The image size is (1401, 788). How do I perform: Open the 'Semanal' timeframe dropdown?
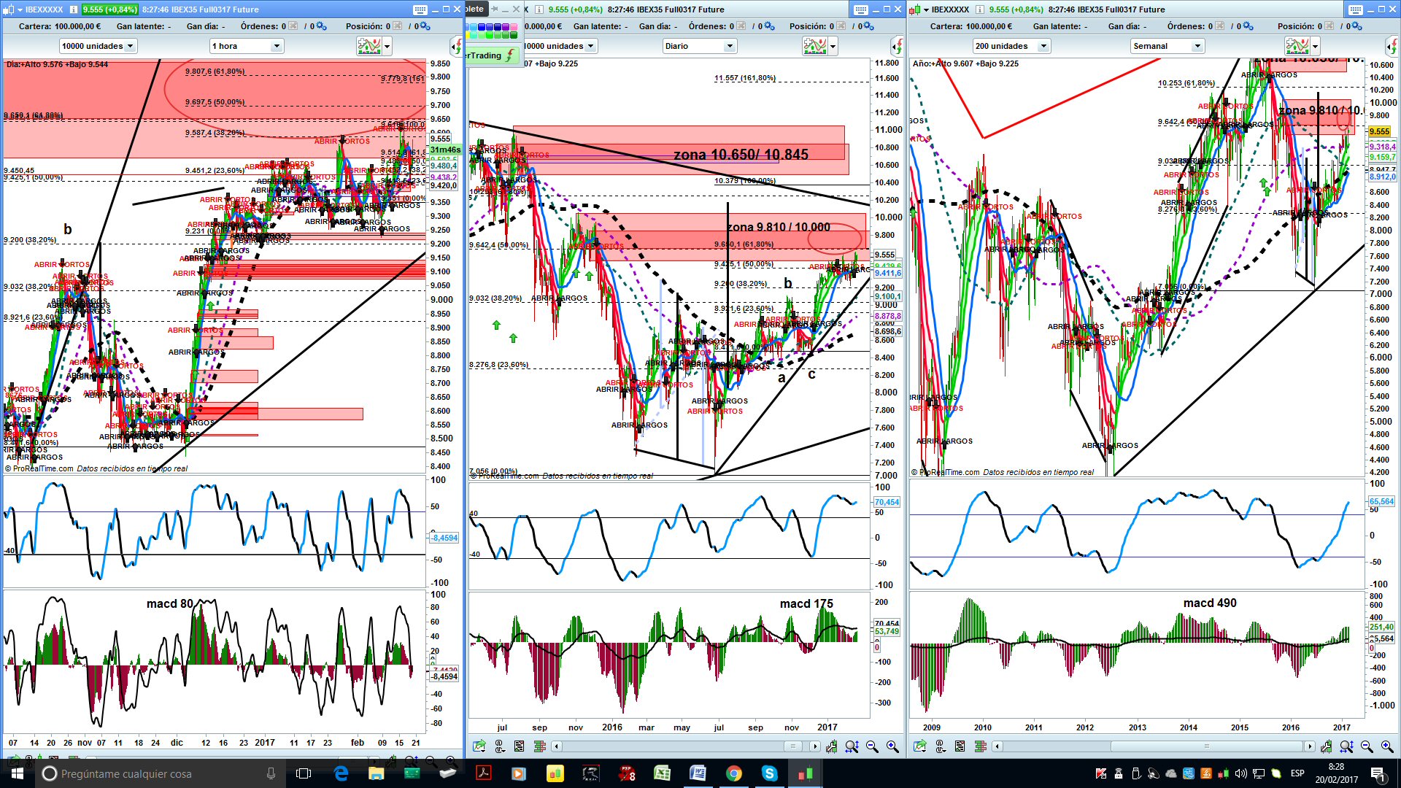pyautogui.click(x=1167, y=46)
